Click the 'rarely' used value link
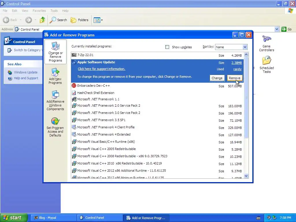The width and height of the screenshot is (296, 222). tap(238, 69)
